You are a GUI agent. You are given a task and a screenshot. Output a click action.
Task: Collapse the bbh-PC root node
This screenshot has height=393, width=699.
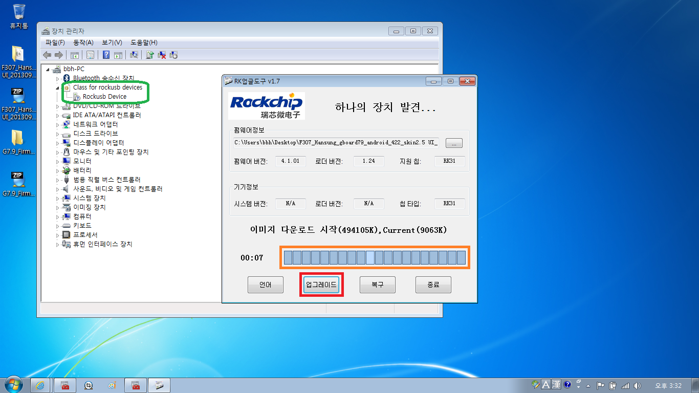[48, 69]
